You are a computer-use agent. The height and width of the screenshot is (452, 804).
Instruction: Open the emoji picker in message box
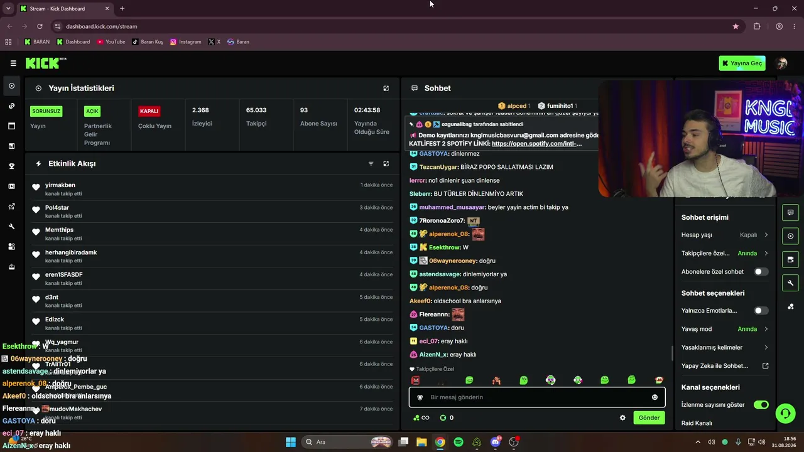(x=655, y=397)
